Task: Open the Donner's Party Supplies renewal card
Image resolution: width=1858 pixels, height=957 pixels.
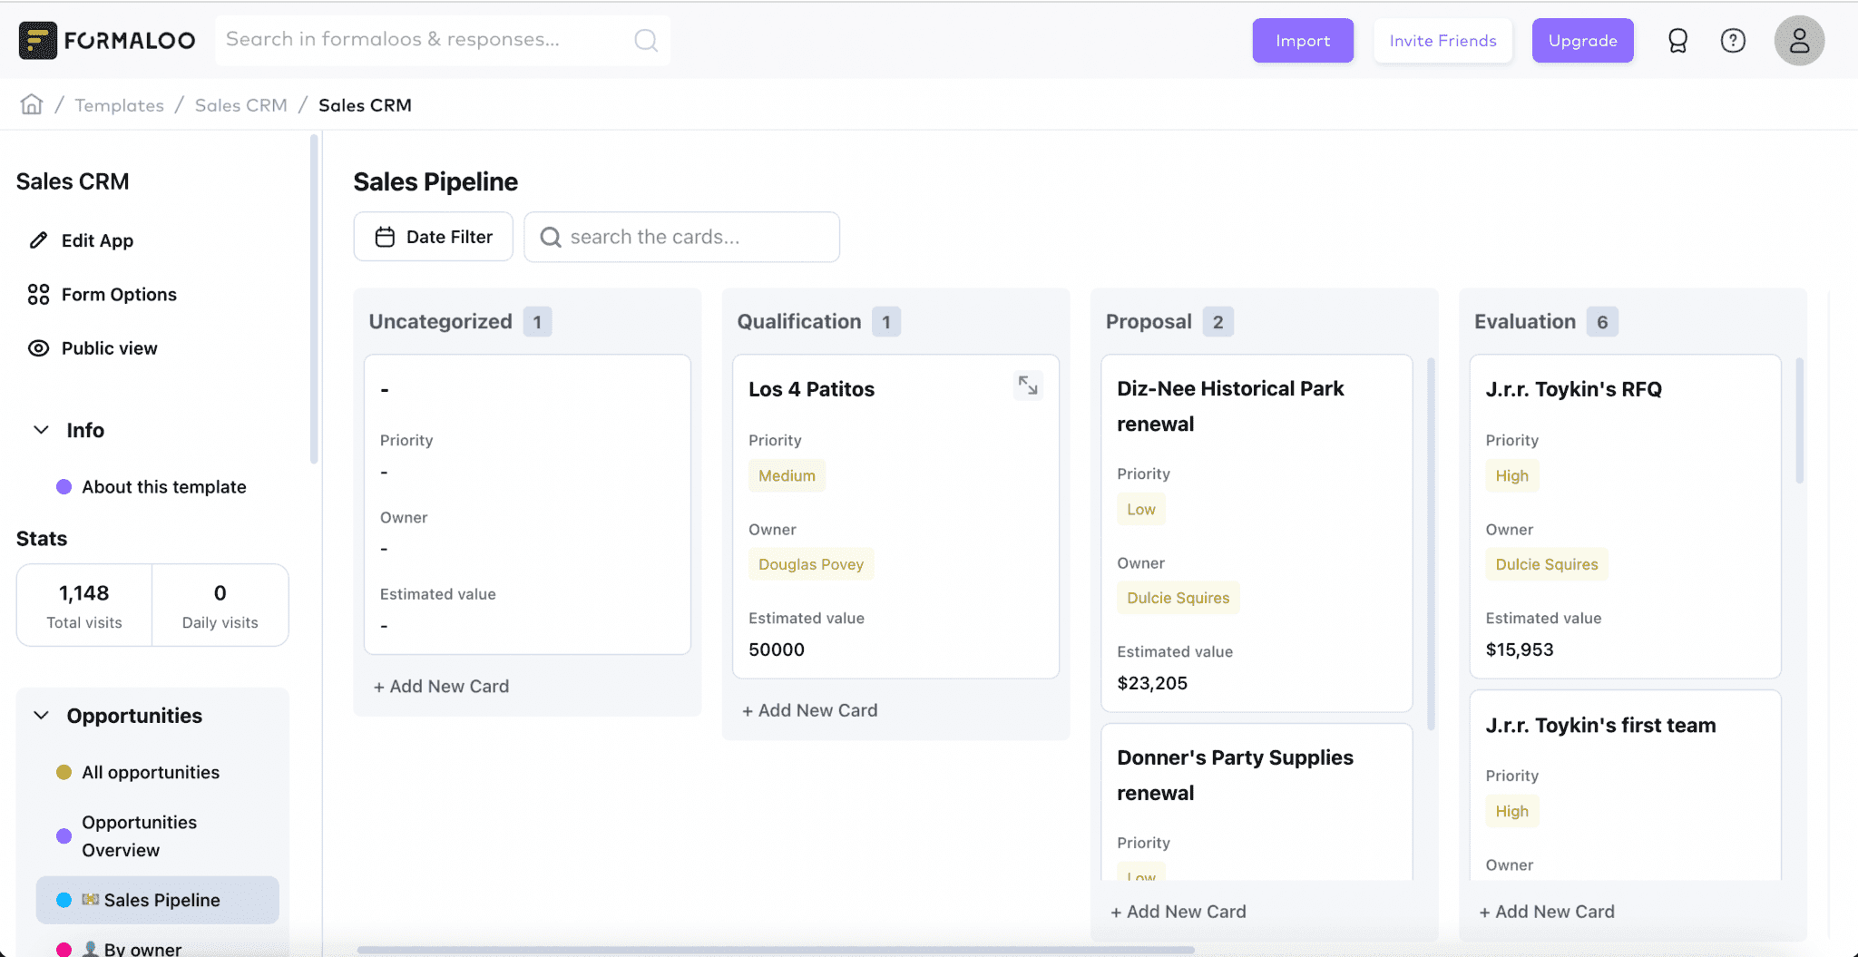Action: coord(1257,802)
